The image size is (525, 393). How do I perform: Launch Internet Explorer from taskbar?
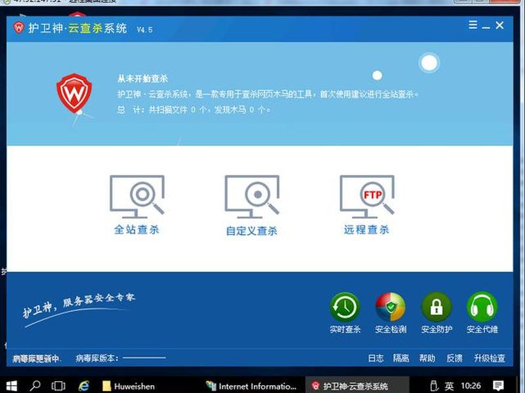click(x=84, y=386)
